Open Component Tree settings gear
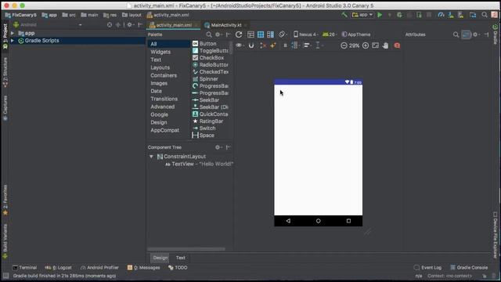The height and width of the screenshot is (282, 501). [x=218, y=147]
